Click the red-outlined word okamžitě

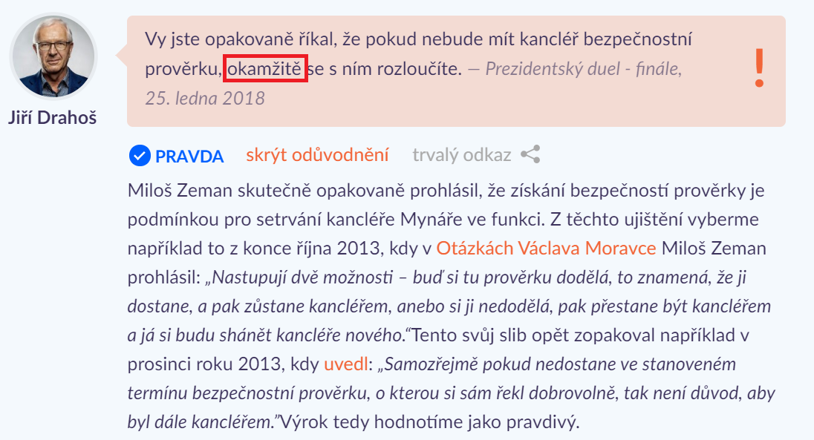(265, 68)
